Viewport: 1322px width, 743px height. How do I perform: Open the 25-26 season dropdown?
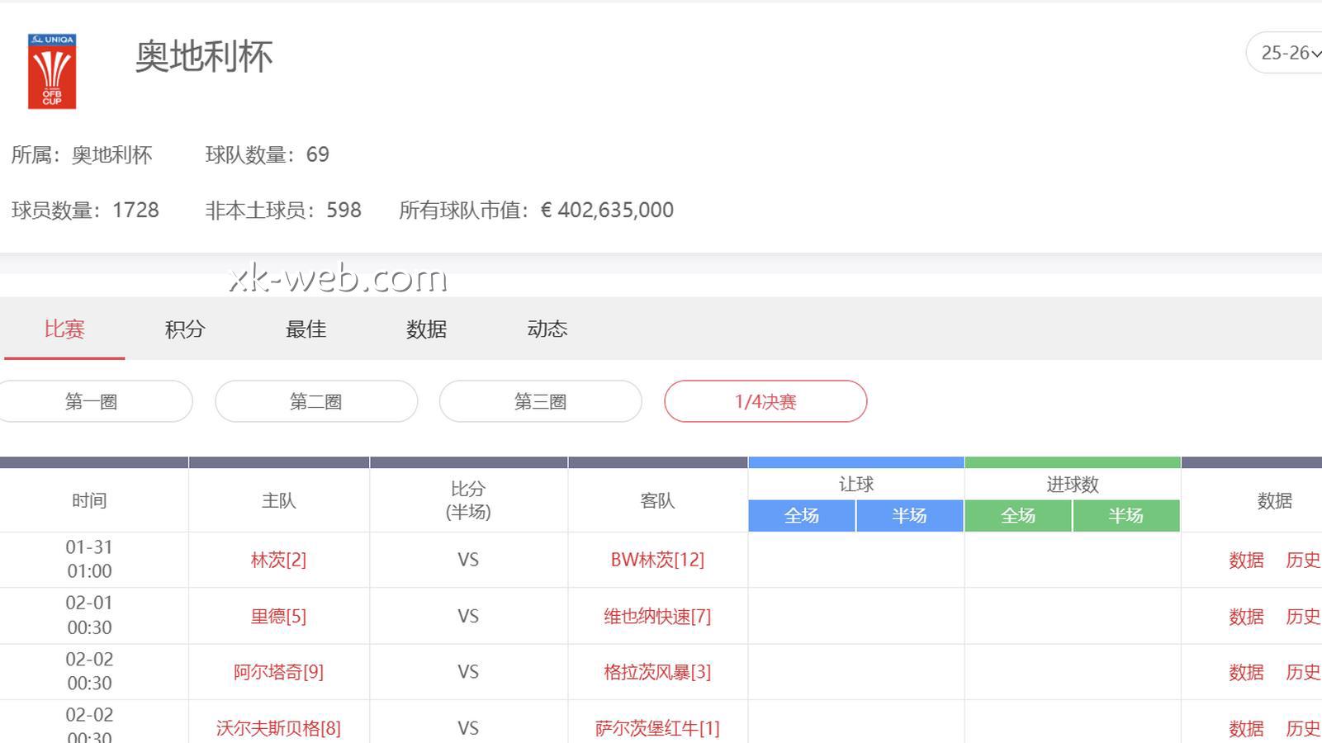pyautogui.click(x=1285, y=53)
